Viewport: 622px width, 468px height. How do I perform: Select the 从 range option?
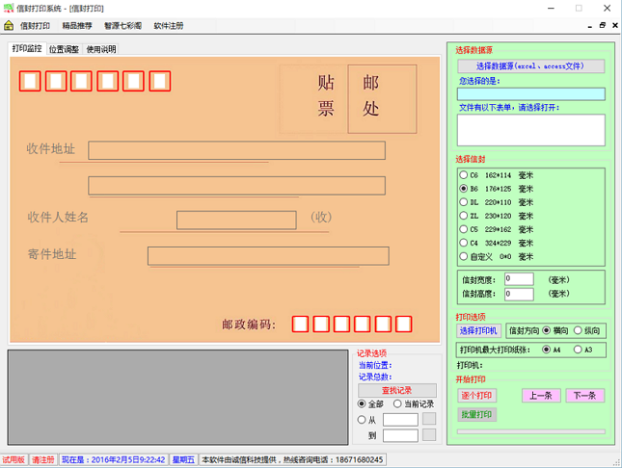pyautogui.click(x=366, y=420)
